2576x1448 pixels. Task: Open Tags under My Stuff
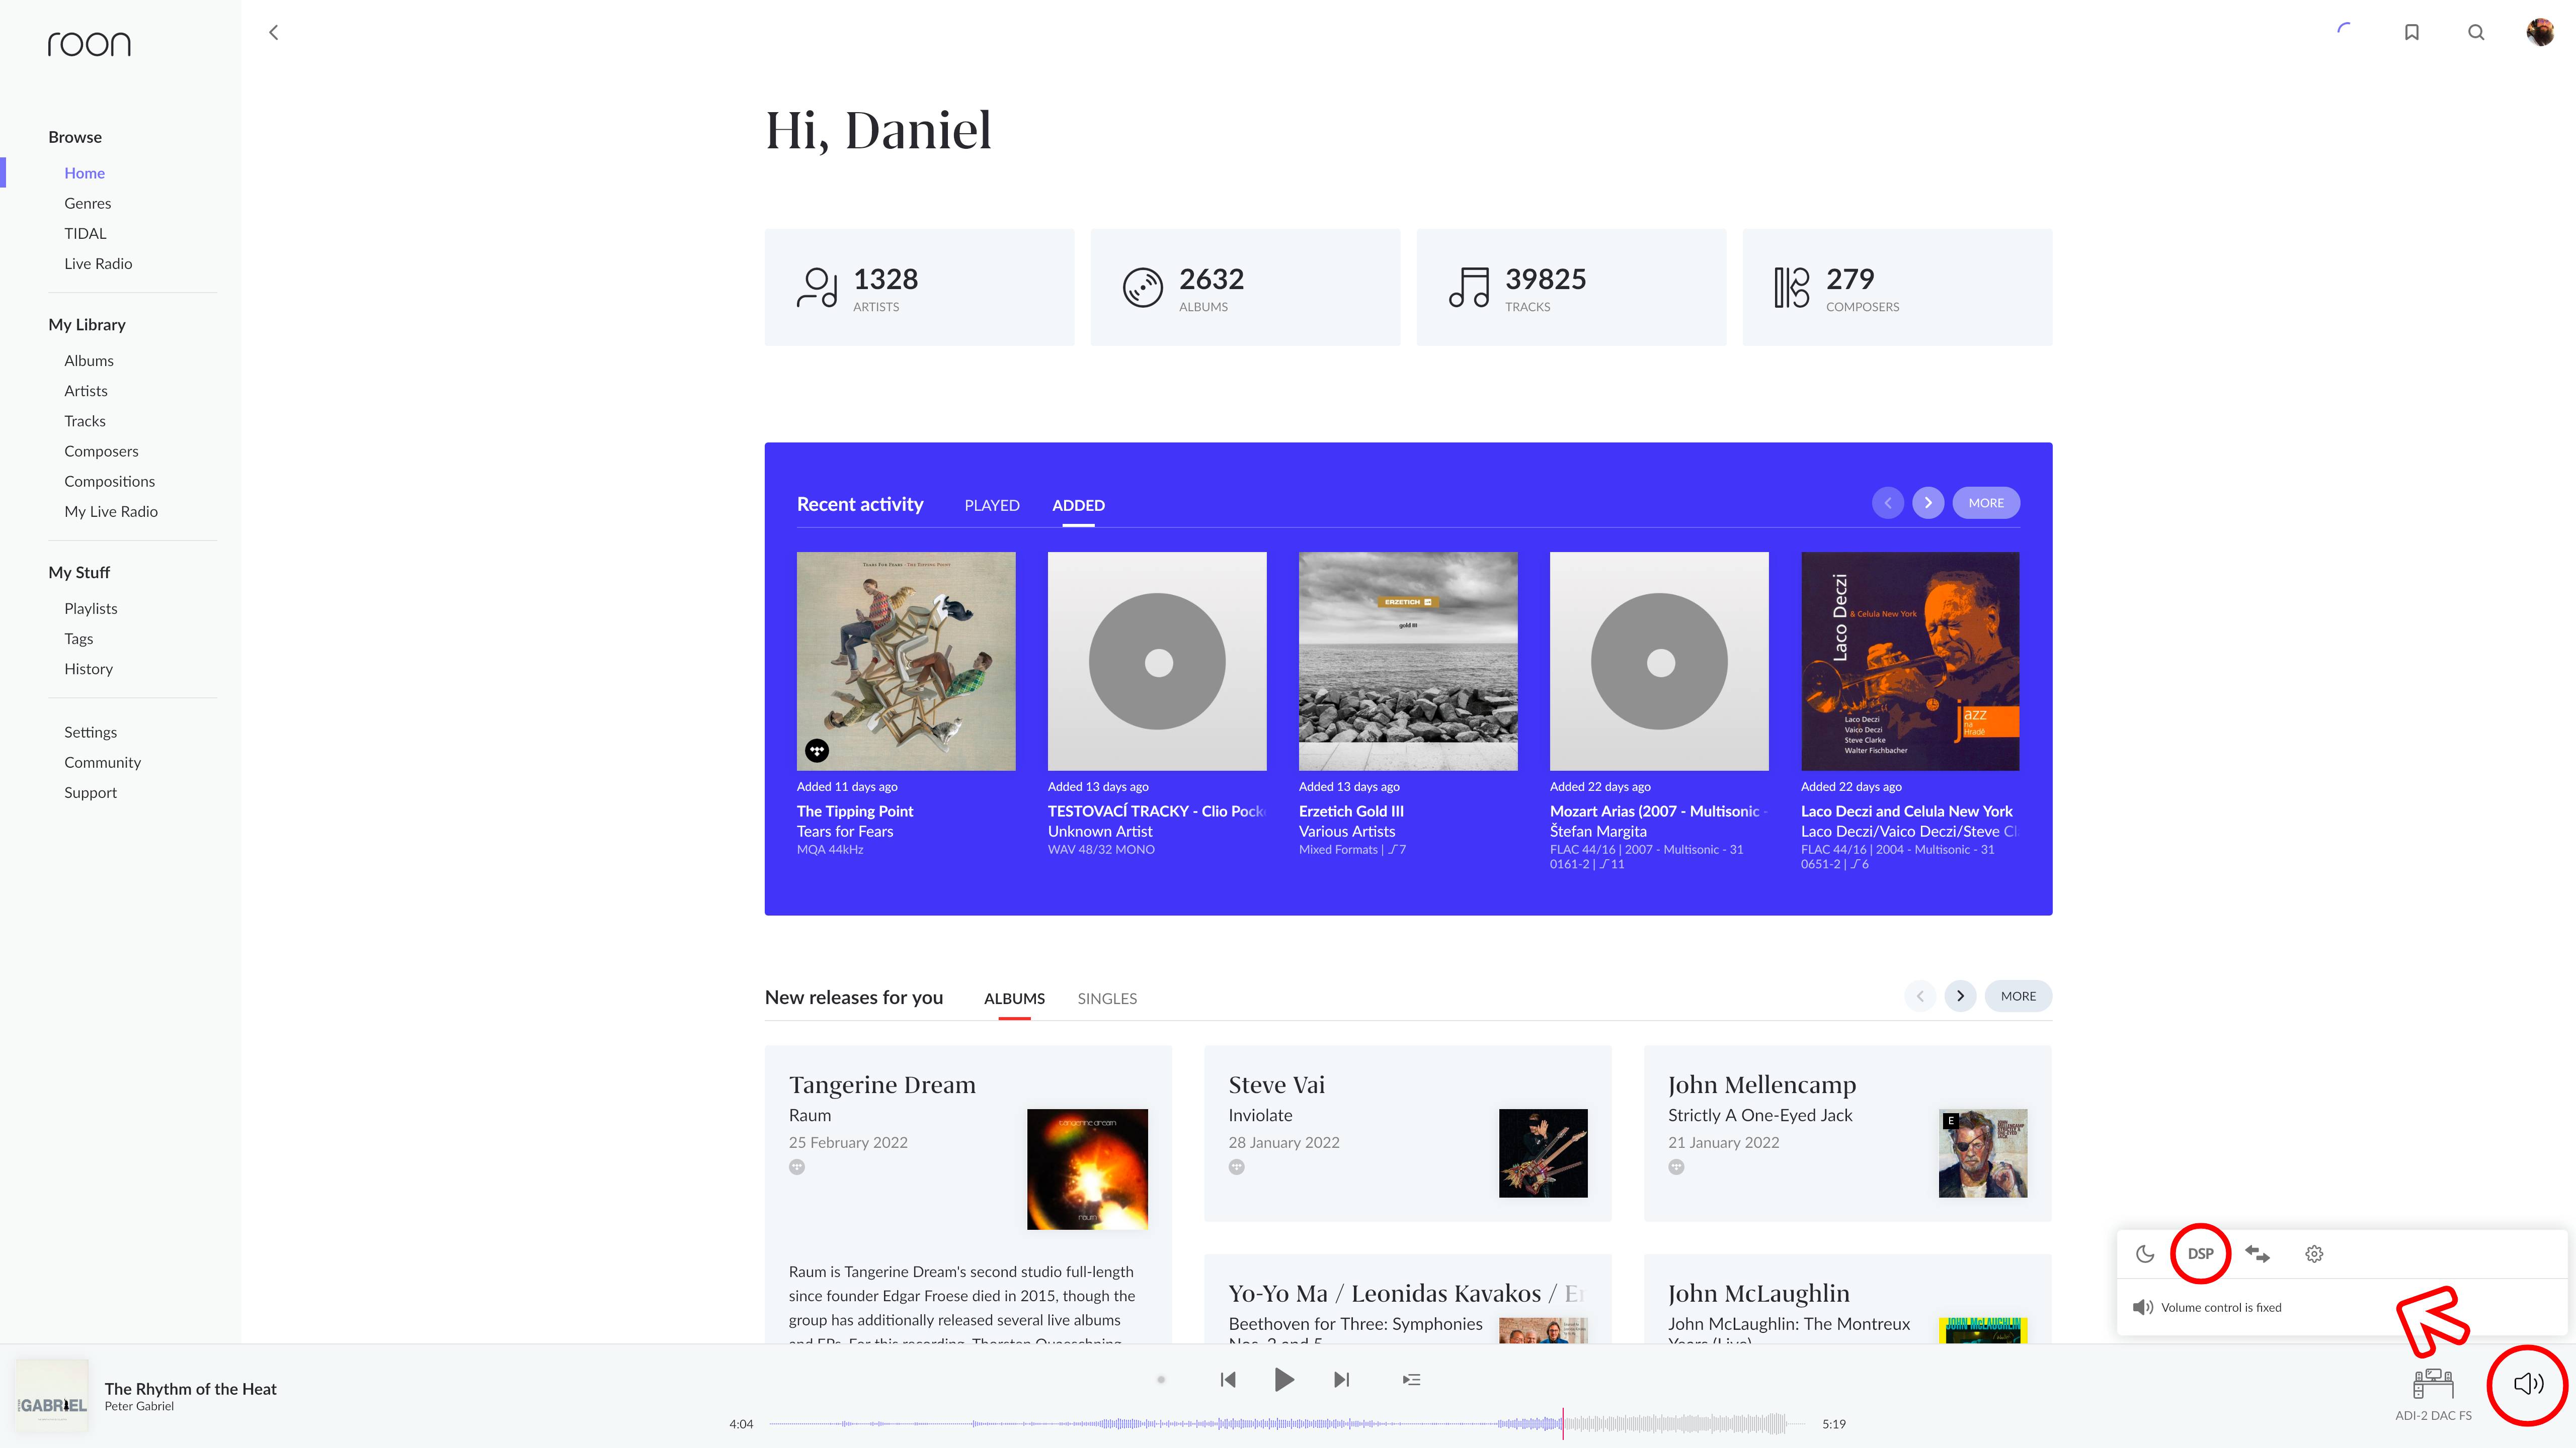(x=79, y=639)
